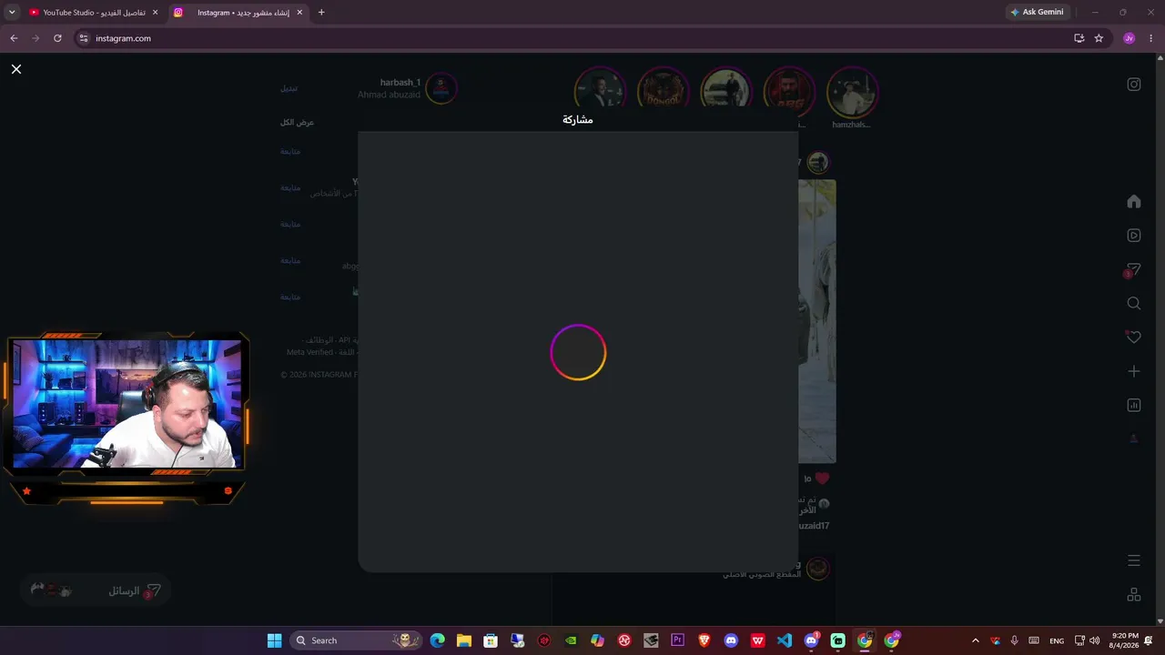
Task: Open the volume control in the system tray
Action: [1094, 640]
